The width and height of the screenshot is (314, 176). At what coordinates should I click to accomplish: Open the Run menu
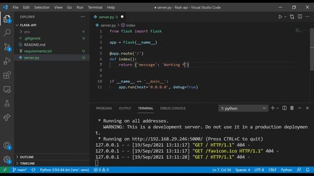[80, 7]
